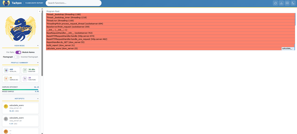The image size is (297, 134).
Task: Click the 98.1% sampling efficiency value
Action: click(x=36, y=87)
